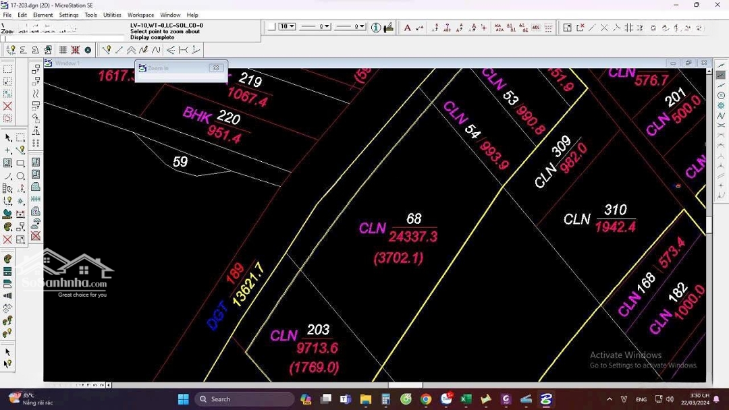Select the Place Line tool in top toolbar
The image size is (729, 410).
coord(119,50)
